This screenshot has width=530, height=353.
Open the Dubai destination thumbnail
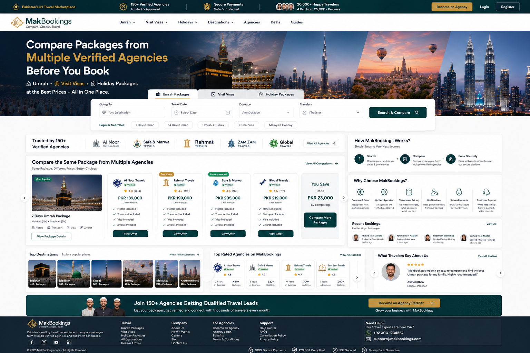coord(106,274)
